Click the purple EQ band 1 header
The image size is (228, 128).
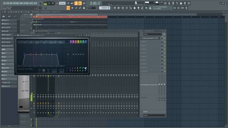point(71,42)
